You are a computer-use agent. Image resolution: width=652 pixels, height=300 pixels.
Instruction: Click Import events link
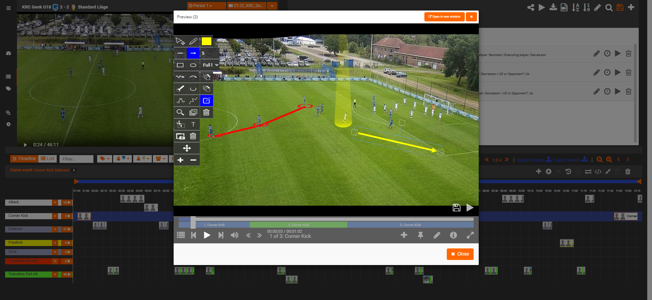pos(534,160)
